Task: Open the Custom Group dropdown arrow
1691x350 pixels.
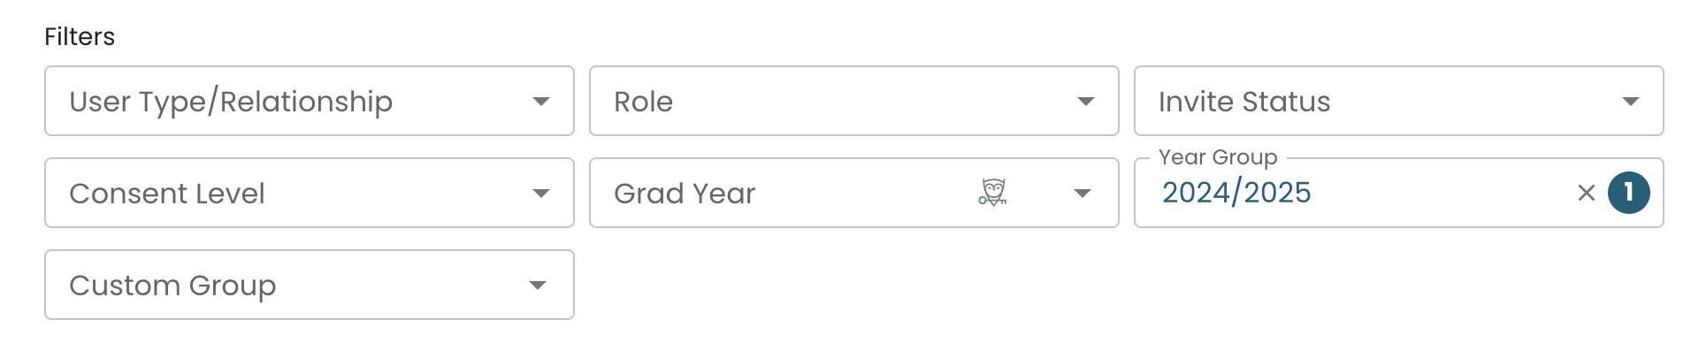Action: click(537, 285)
